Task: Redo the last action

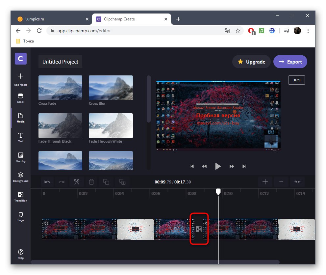Action: (61, 182)
